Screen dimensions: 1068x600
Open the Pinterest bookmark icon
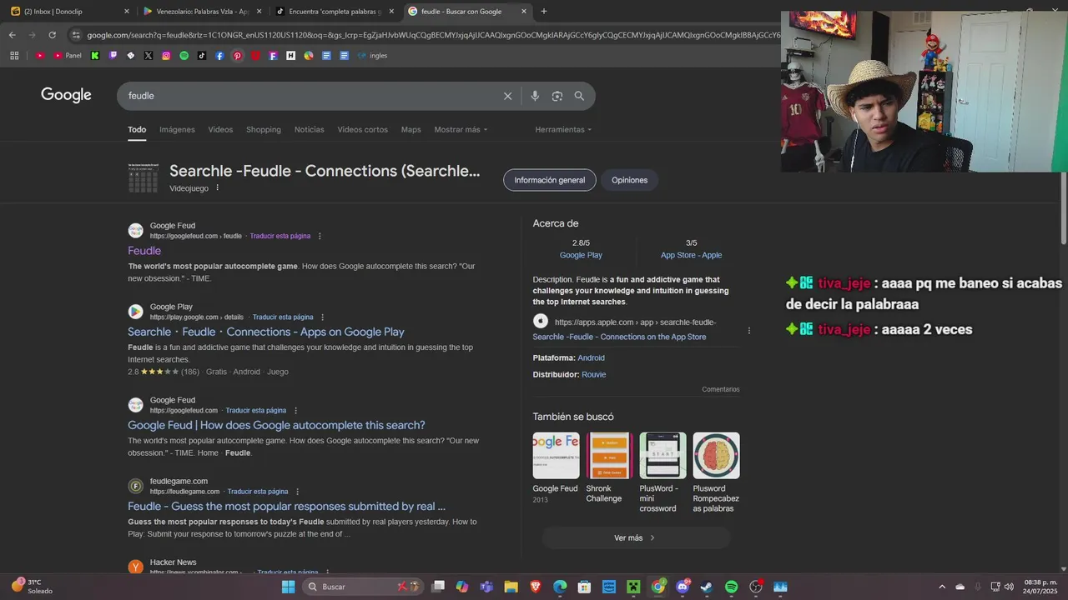click(238, 56)
